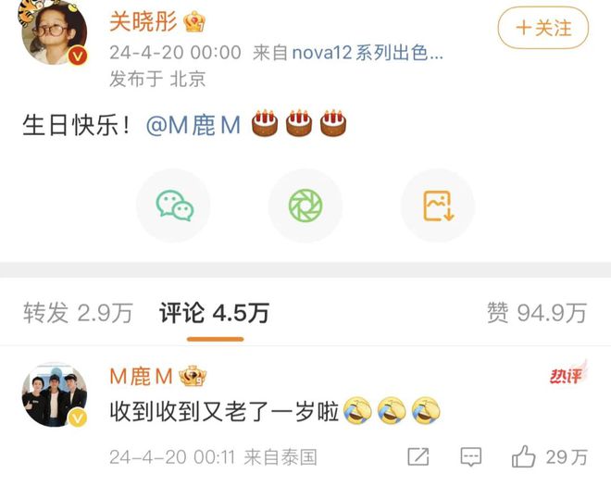Screen dimensions: 611x486
Task: Open the 赞 94.9万 likes tab
Action: [x=537, y=313]
